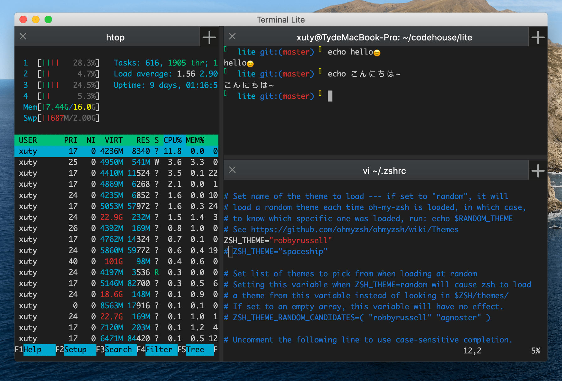Switch to the htop pane title tab
Viewport: 562px width, 381px height.
pos(115,37)
